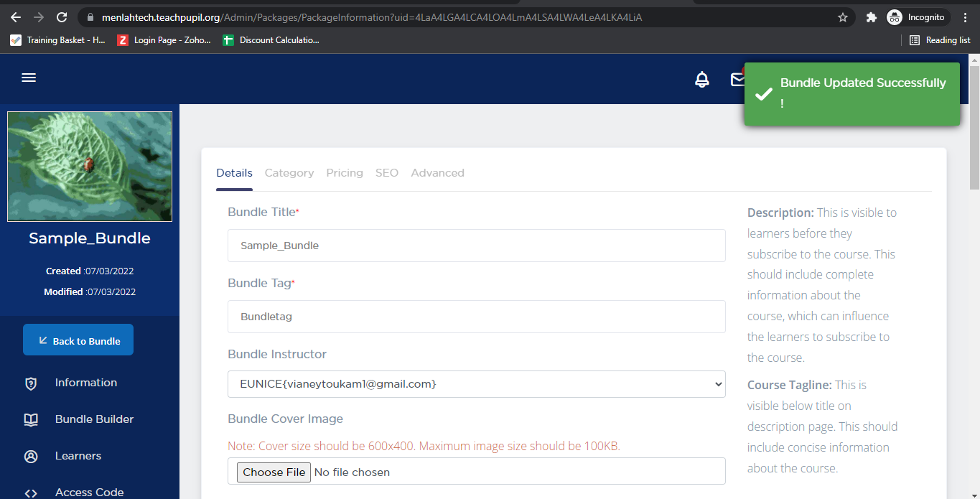Screen dimensions: 980x499
Task: Click the Access Code brackets icon
Action: tap(31, 493)
